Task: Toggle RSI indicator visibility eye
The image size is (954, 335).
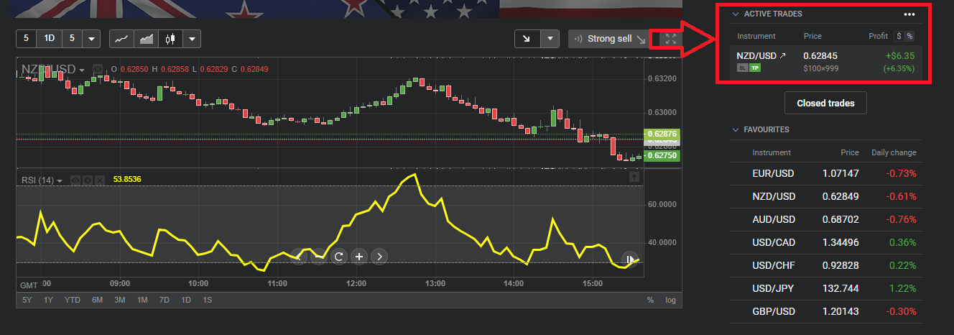Action: tap(75, 180)
